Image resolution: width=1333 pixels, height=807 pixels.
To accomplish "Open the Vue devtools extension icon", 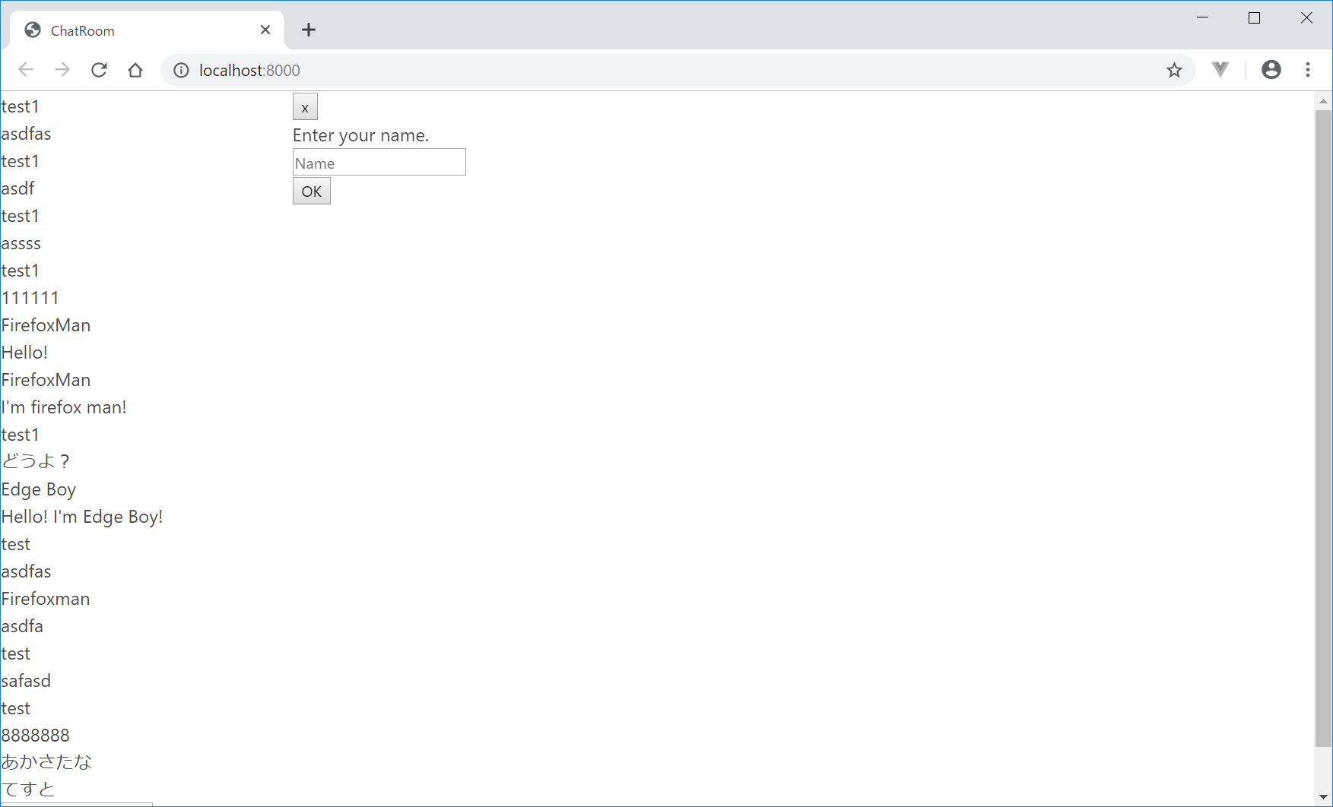I will pos(1220,70).
